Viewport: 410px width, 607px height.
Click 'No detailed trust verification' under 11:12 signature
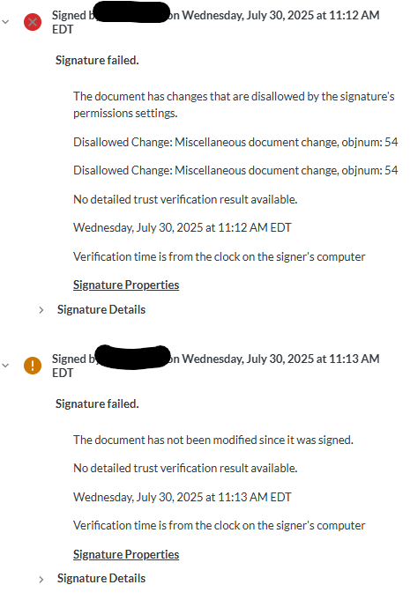(185, 199)
